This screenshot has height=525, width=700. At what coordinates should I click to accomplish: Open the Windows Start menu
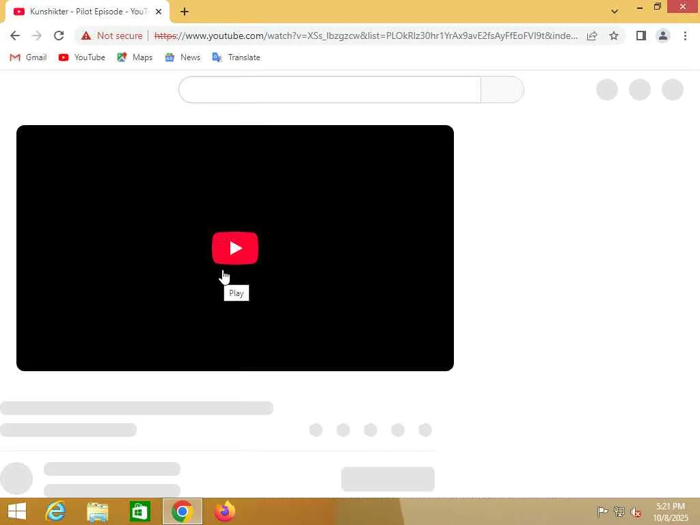point(17,511)
